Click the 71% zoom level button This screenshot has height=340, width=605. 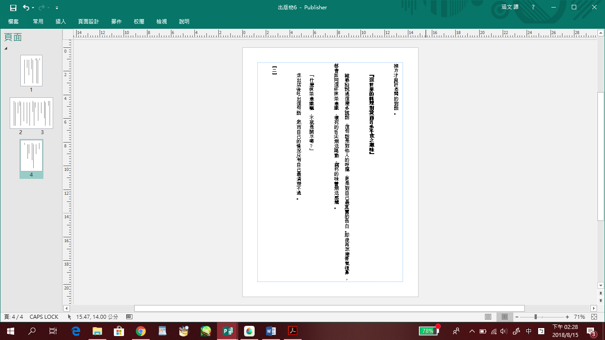coord(579,317)
